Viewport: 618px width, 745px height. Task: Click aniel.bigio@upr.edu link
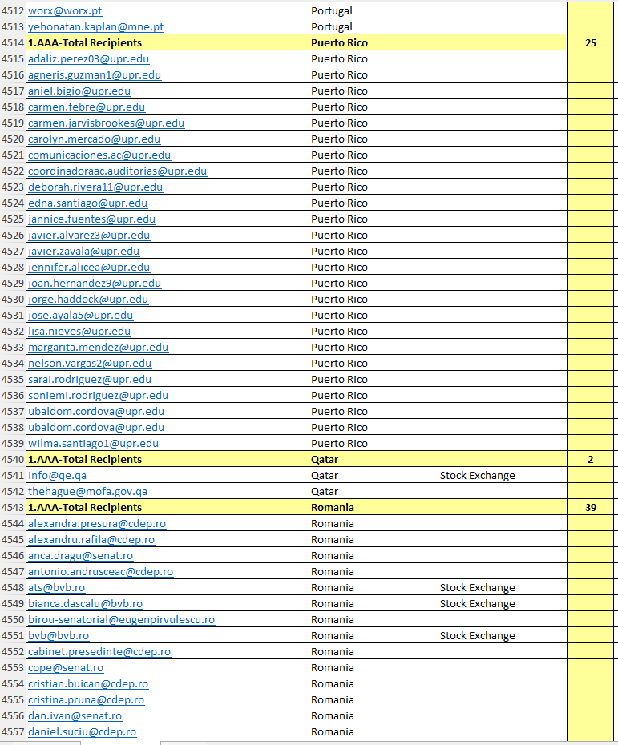(x=79, y=91)
